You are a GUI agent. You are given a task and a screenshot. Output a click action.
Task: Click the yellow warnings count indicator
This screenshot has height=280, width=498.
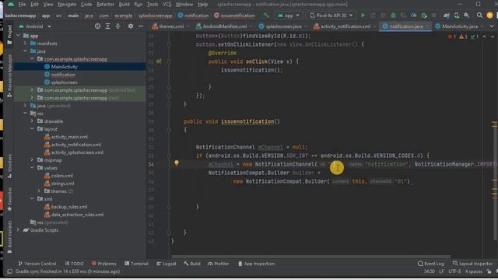click(x=464, y=37)
